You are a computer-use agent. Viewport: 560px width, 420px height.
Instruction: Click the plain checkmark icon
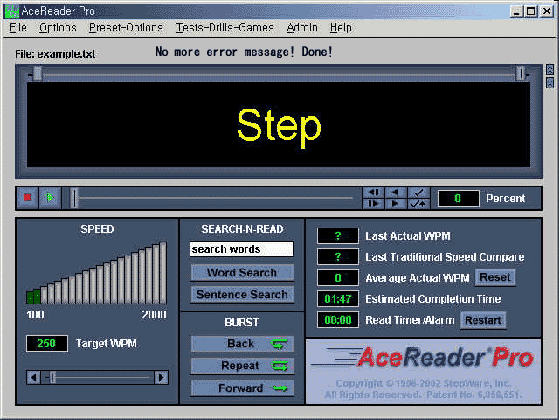pyautogui.click(x=418, y=192)
